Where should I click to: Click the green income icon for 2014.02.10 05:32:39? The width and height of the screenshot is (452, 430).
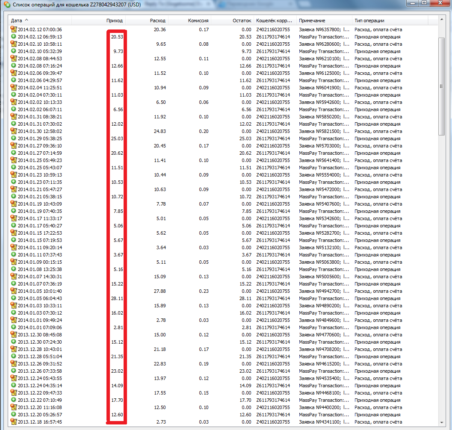pyautogui.click(x=13, y=51)
